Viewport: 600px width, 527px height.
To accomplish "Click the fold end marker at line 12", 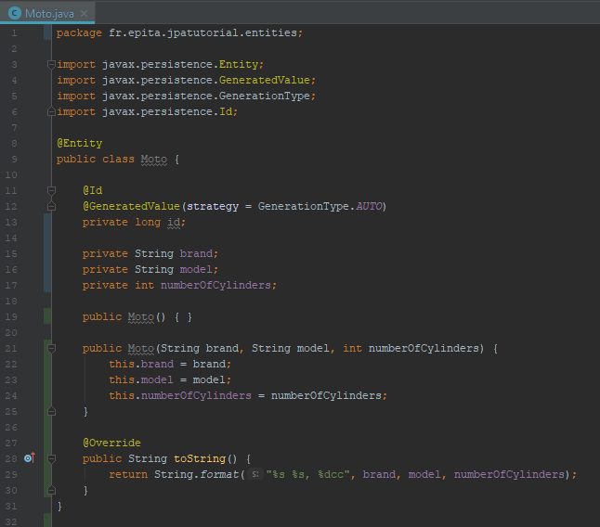I will coord(51,206).
